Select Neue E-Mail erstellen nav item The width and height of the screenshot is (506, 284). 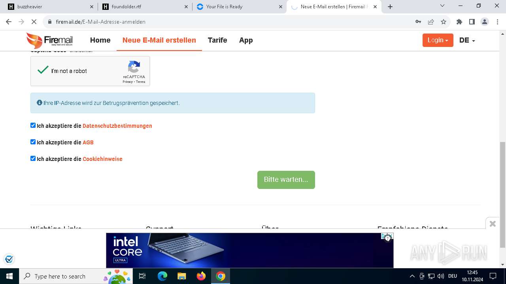[159, 40]
